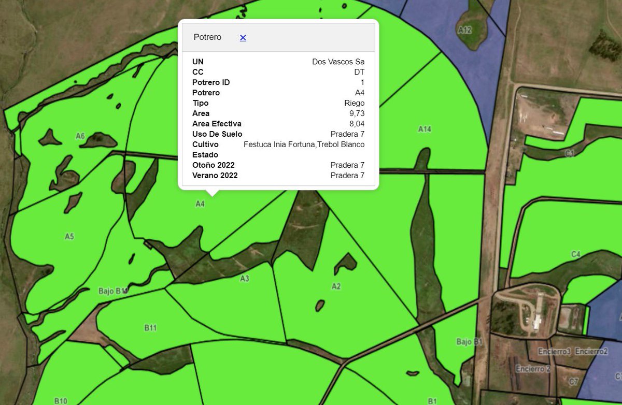The height and width of the screenshot is (405, 622).
Task: Click the Potrero popup title
Action: pos(207,37)
